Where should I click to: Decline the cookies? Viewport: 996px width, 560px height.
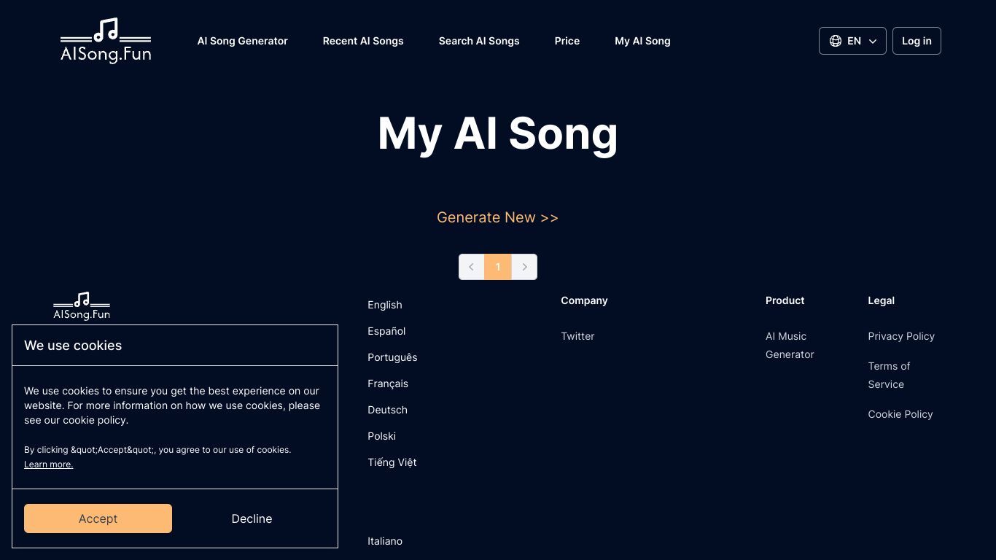252,518
